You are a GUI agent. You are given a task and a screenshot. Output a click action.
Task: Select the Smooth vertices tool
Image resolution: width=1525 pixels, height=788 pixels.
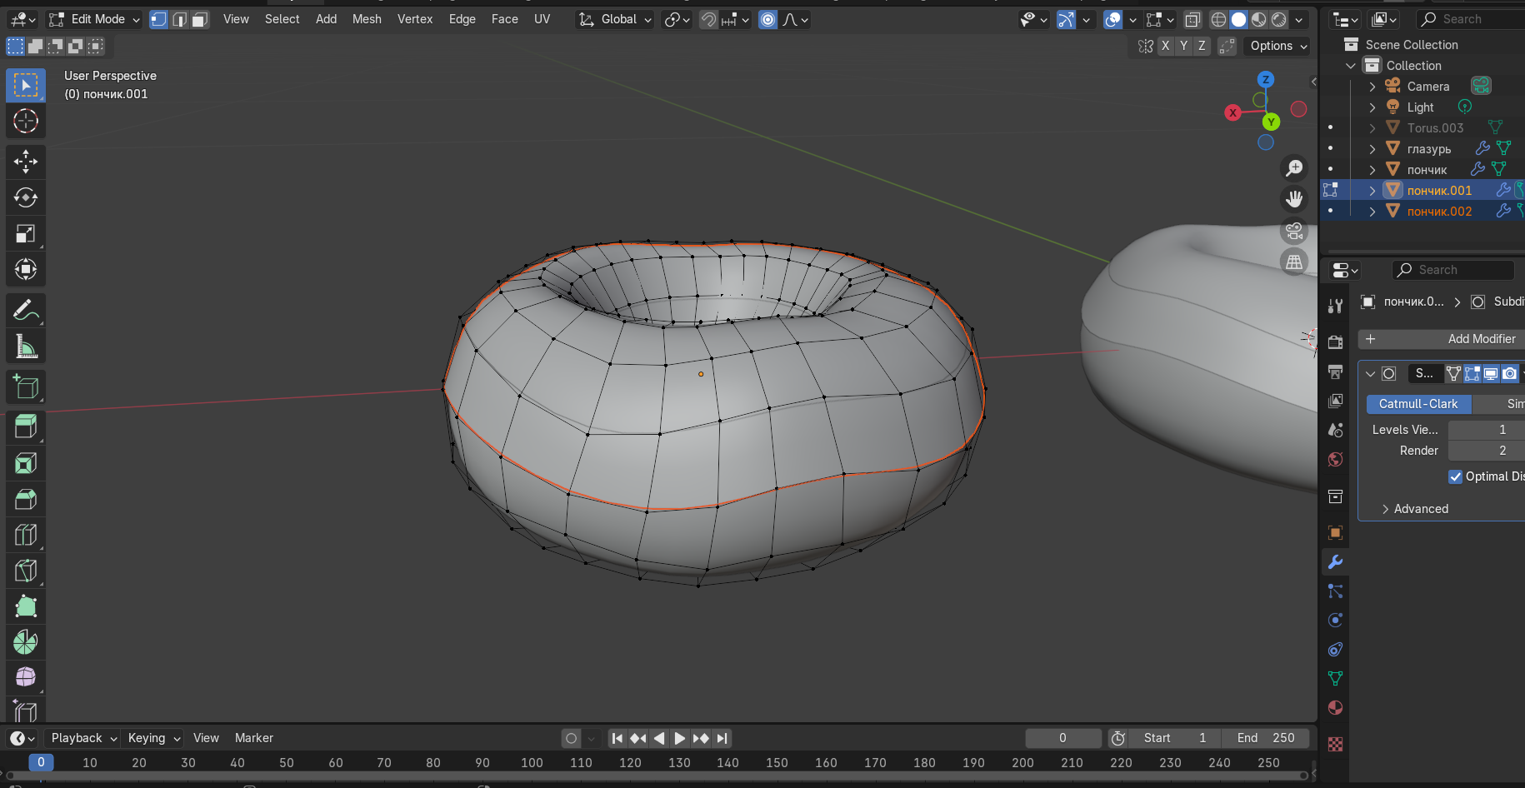pos(26,677)
